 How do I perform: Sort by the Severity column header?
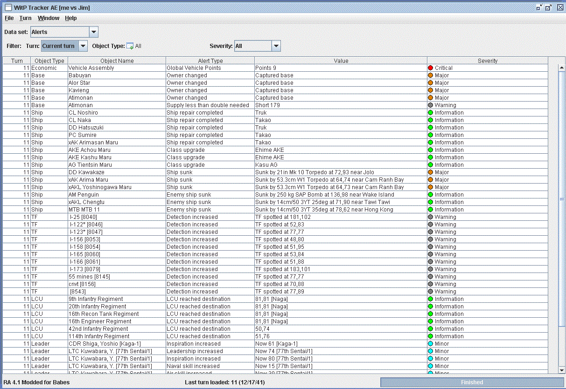click(x=488, y=61)
